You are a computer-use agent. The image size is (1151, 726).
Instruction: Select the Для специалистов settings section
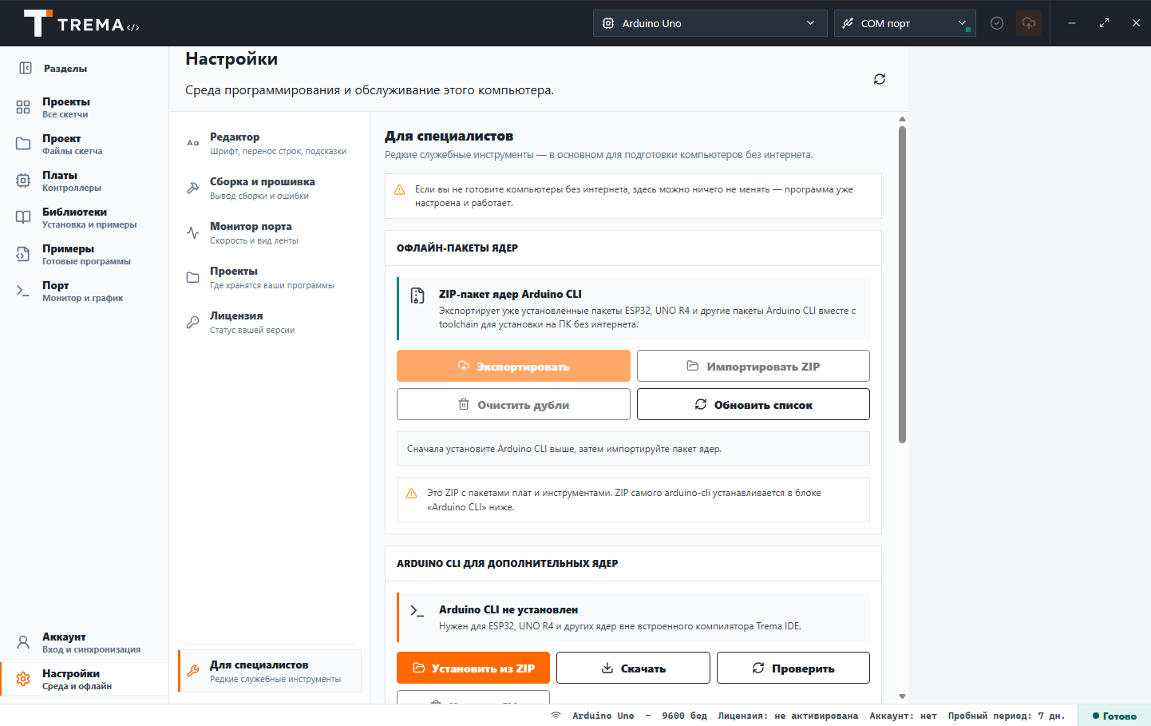pyautogui.click(x=270, y=671)
